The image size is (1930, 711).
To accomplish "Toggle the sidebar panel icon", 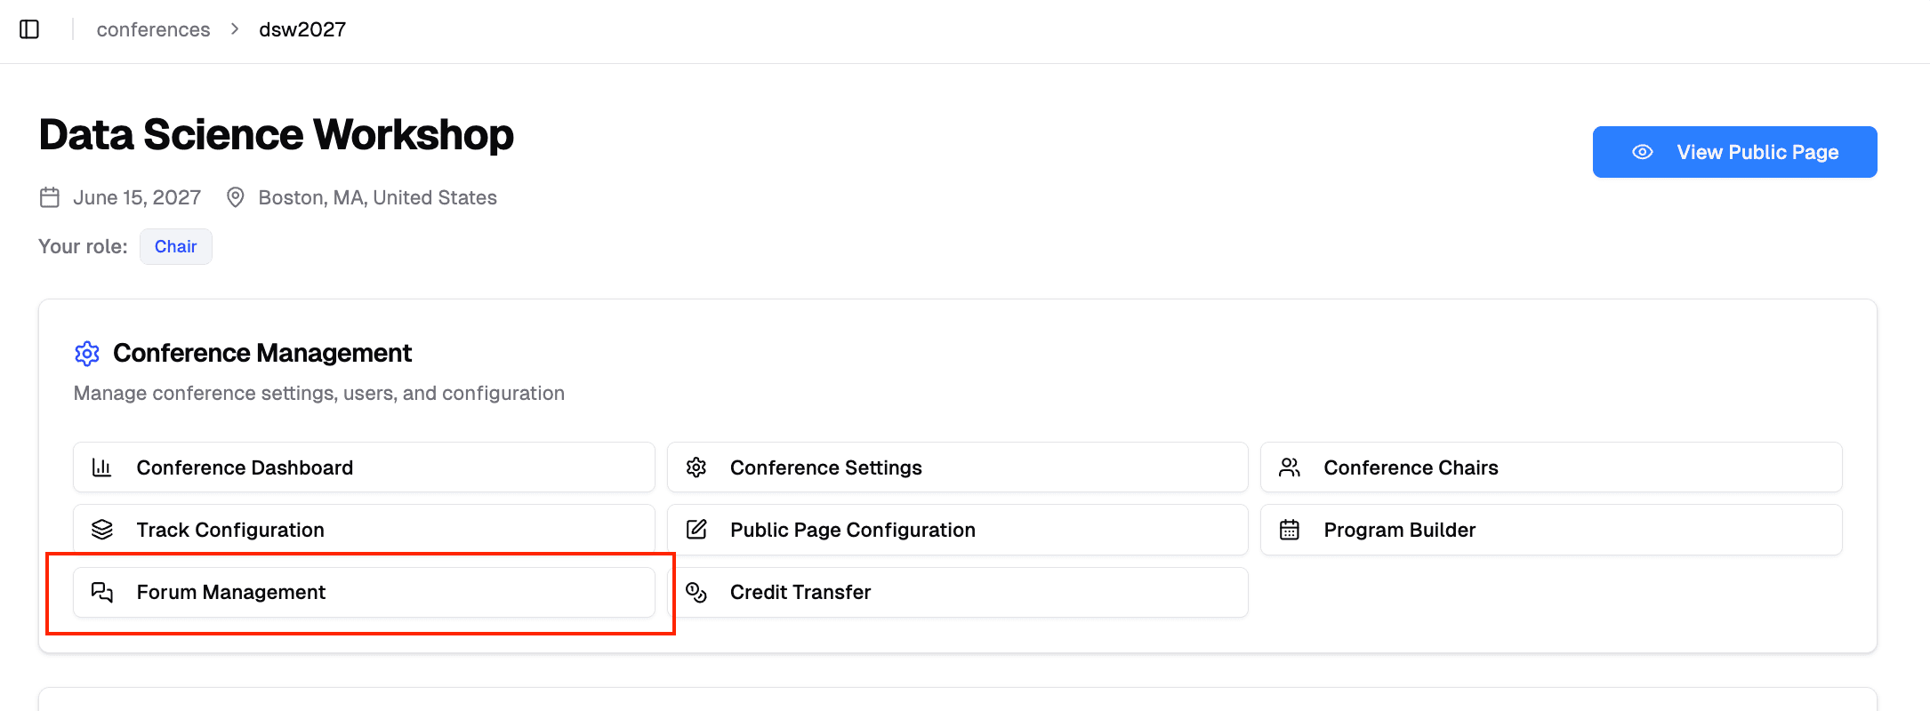I will (x=29, y=29).
